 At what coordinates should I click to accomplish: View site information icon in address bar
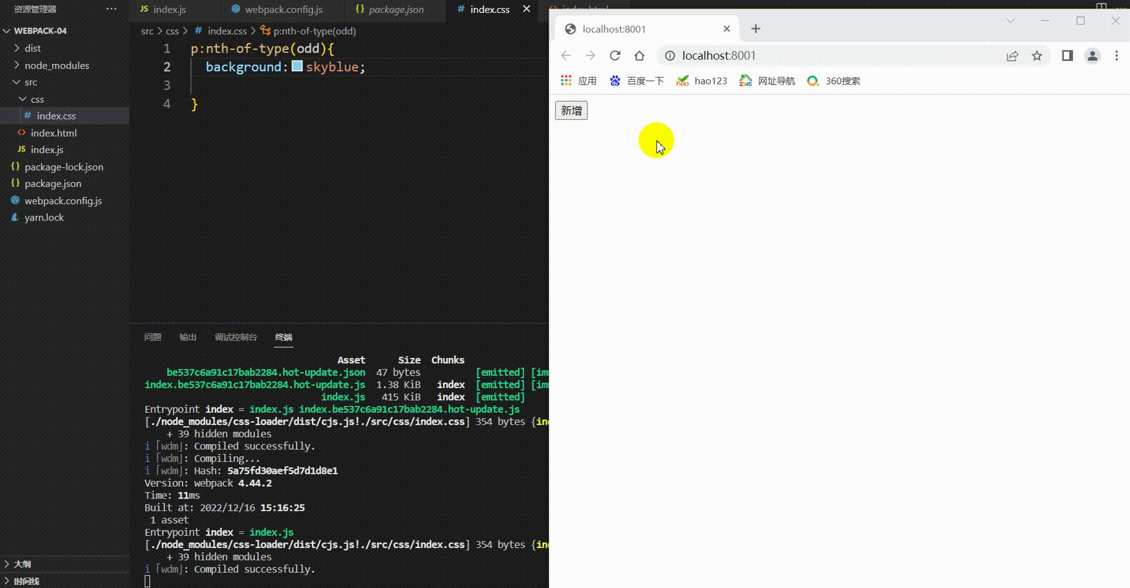pyautogui.click(x=670, y=55)
